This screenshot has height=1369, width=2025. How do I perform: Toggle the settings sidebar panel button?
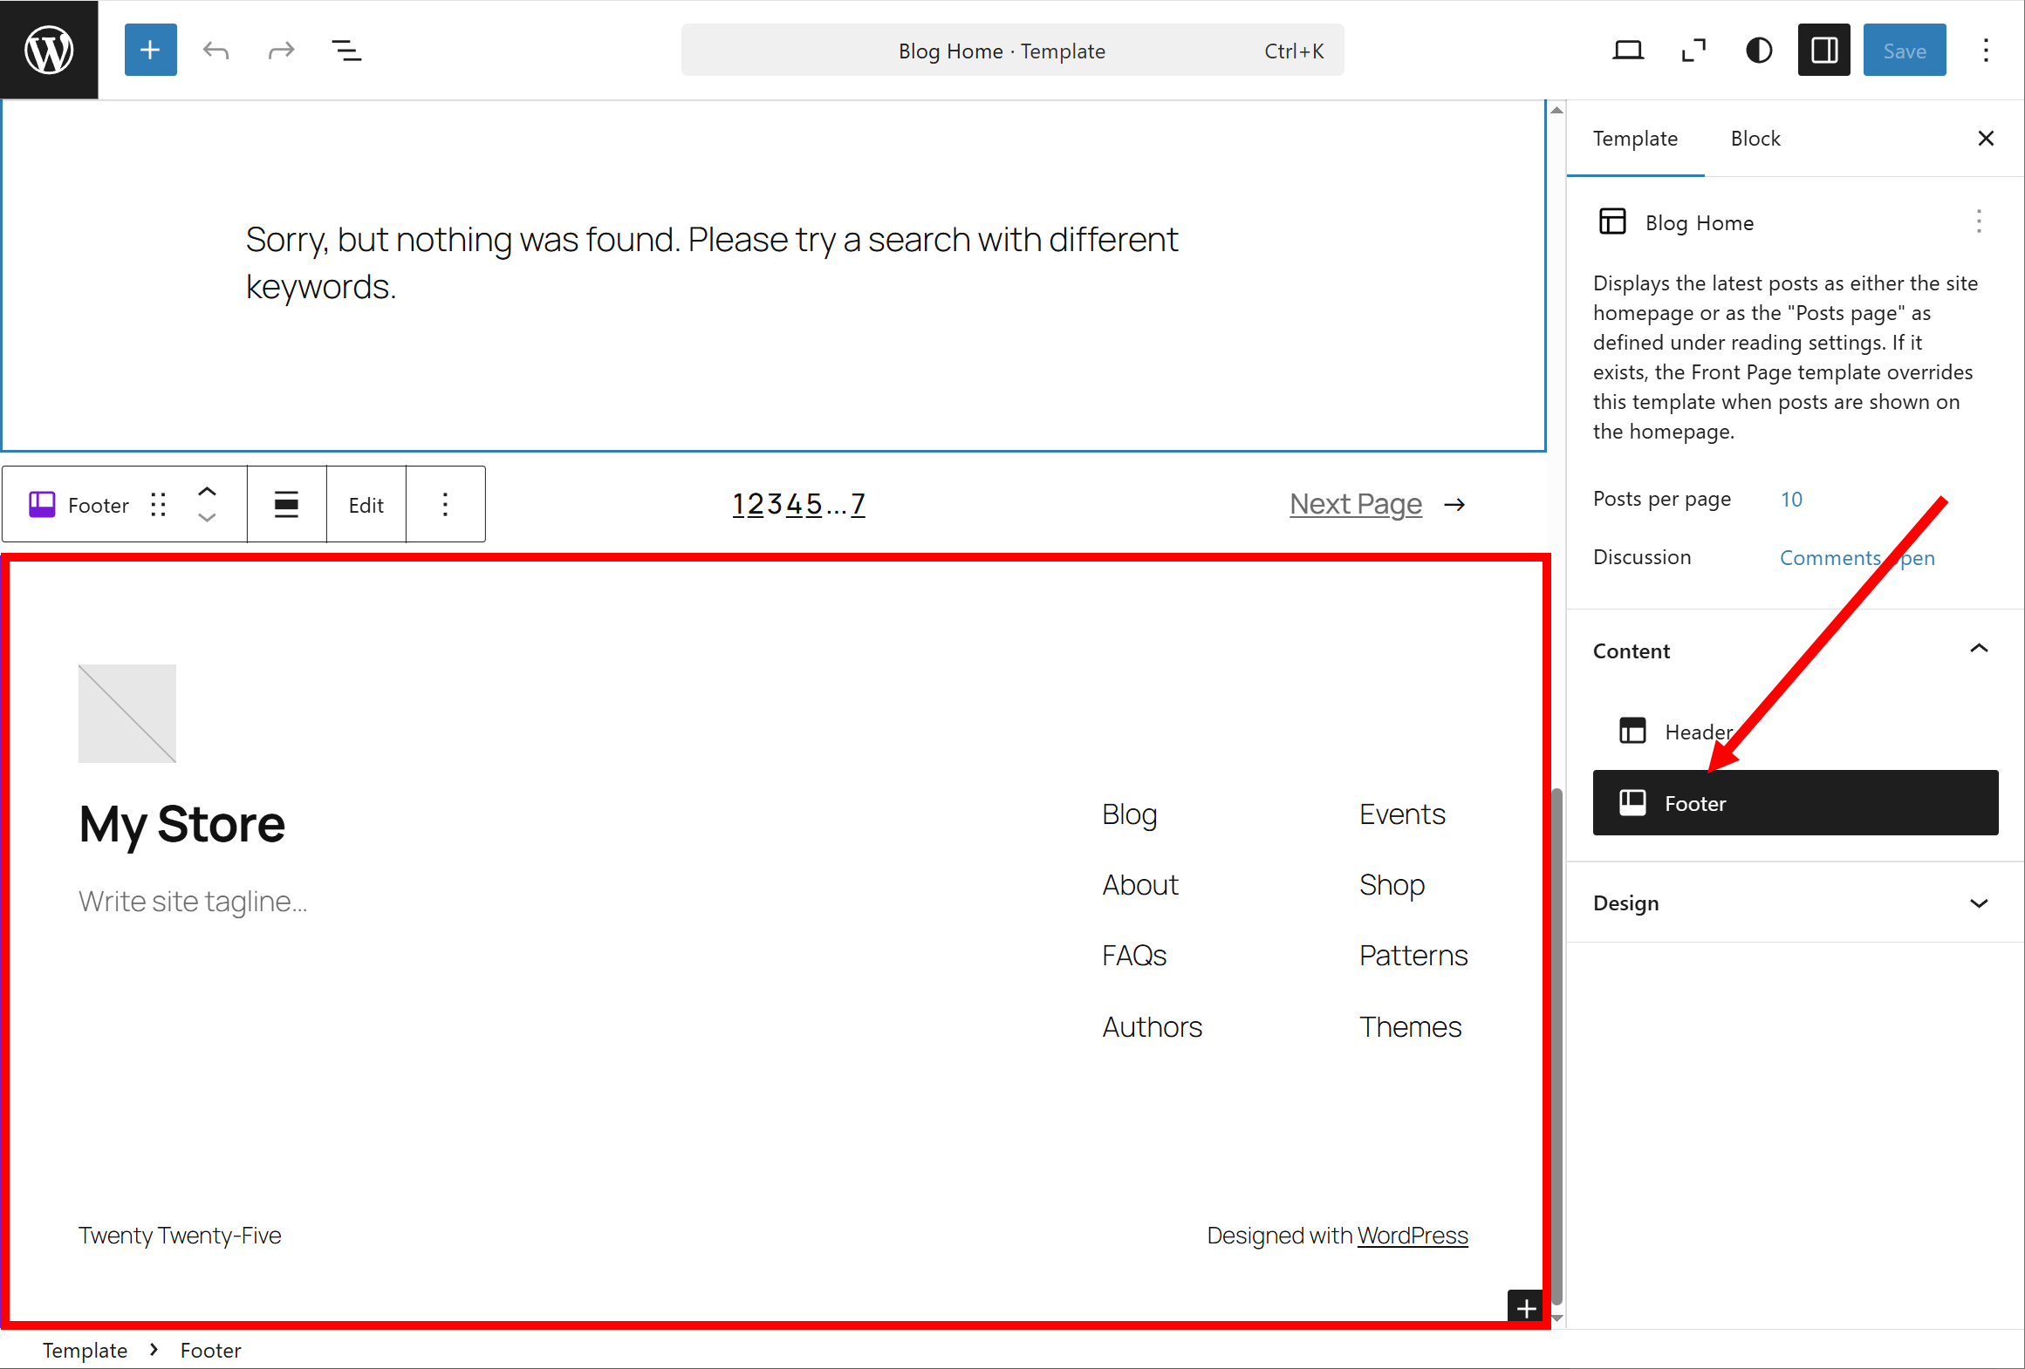[x=1823, y=51]
